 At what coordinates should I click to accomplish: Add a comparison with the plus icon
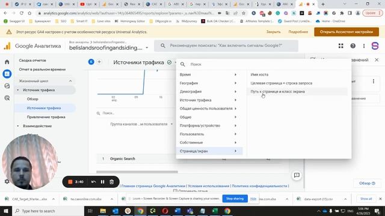pos(99,62)
